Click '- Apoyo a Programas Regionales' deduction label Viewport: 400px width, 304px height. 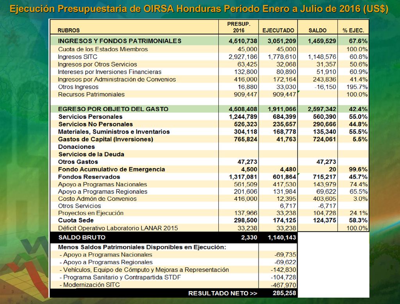click(x=106, y=262)
